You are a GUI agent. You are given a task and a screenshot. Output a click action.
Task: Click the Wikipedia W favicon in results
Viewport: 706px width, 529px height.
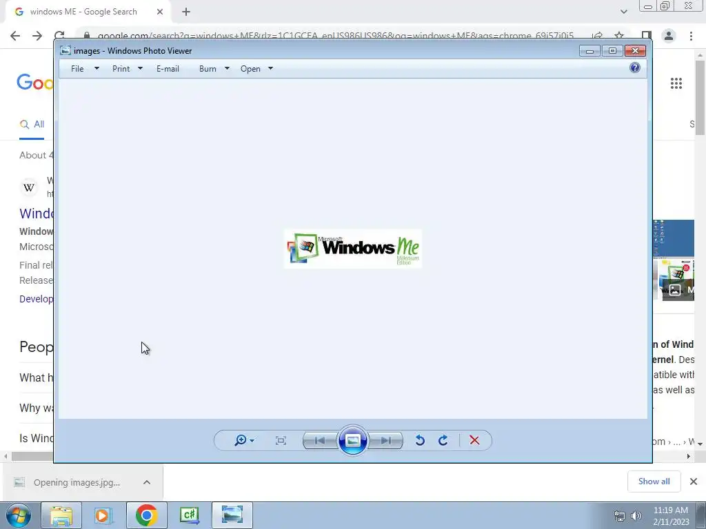(29, 187)
